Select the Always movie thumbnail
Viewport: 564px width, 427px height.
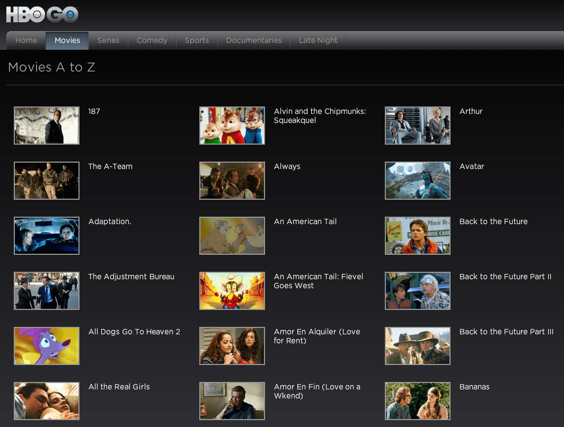tap(232, 181)
